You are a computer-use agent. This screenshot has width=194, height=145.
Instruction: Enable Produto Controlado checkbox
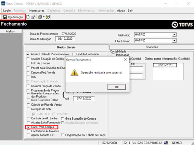click(74, 54)
